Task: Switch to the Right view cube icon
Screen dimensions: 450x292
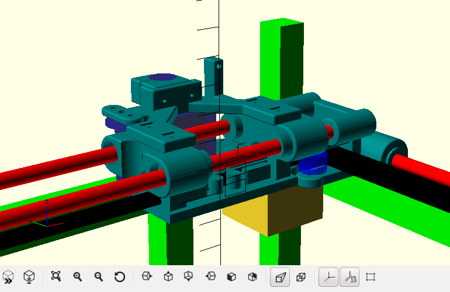Action: [x=147, y=276]
